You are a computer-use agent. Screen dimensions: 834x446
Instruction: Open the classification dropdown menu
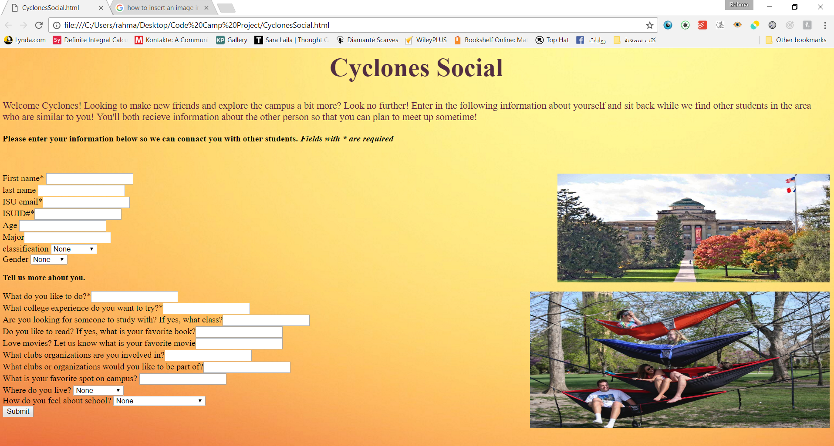pos(73,249)
